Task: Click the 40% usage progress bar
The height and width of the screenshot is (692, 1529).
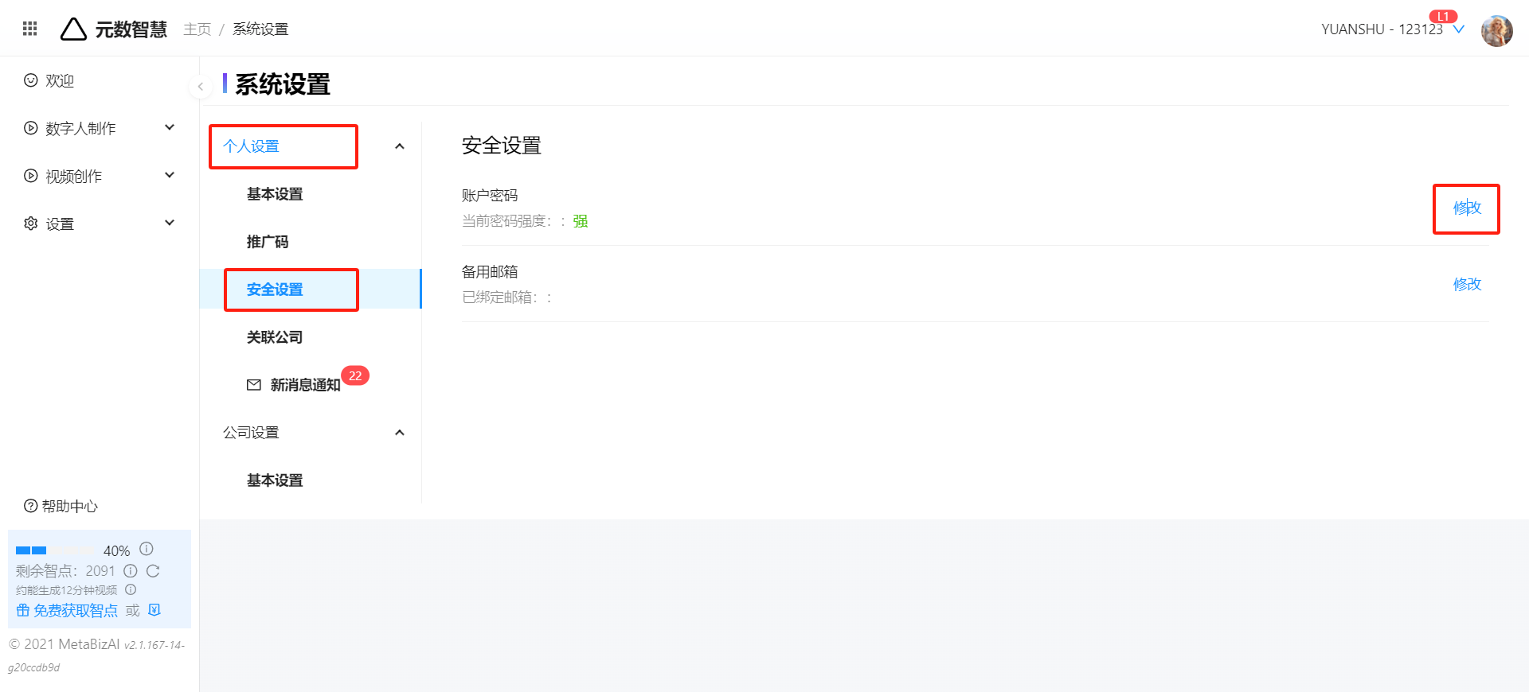Action: pos(56,550)
